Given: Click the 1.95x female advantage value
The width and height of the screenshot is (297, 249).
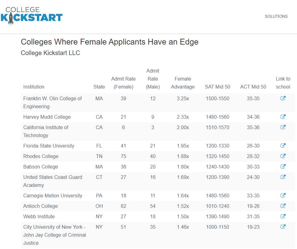Looking at the screenshot, I should coord(183,146).
